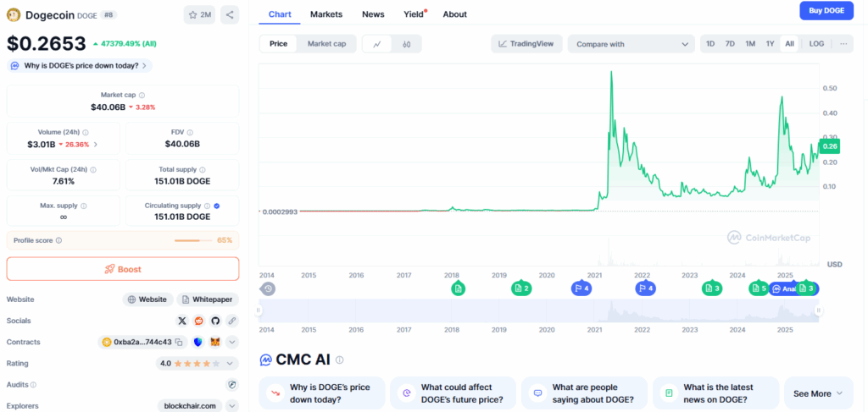Click the FDV info icon
The image size is (868, 412).
click(x=190, y=133)
